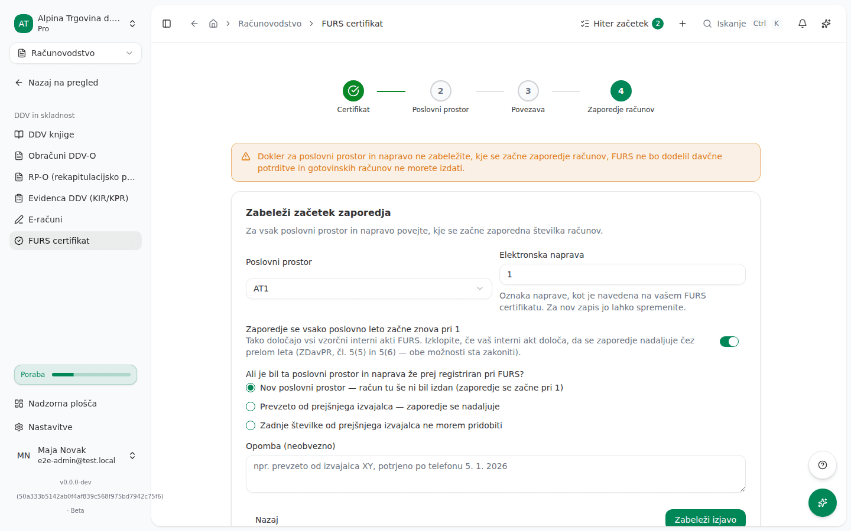Click Računovodstvo breadcrumb link

pyautogui.click(x=269, y=24)
